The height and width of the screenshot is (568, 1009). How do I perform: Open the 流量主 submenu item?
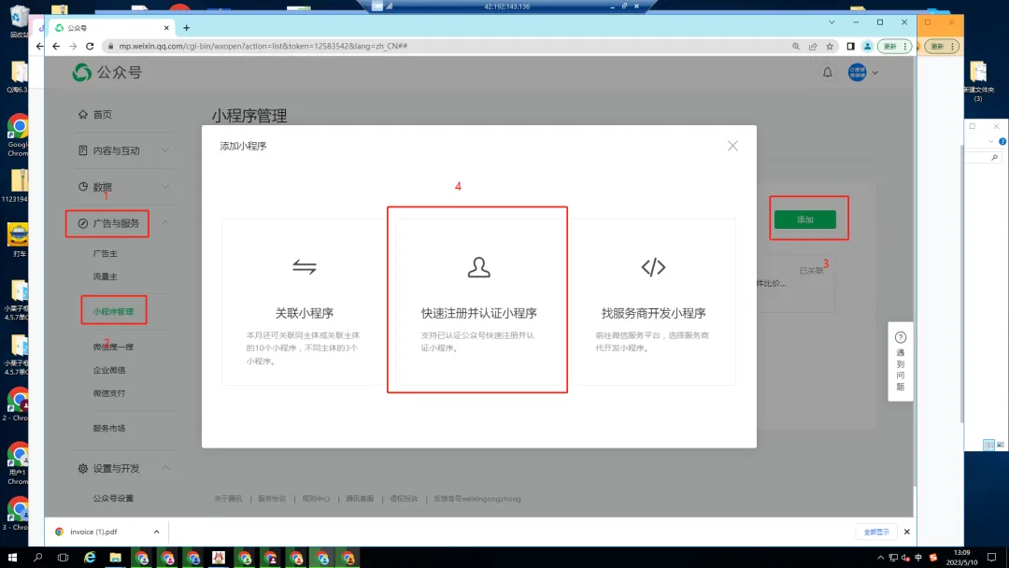tap(105, 277)
